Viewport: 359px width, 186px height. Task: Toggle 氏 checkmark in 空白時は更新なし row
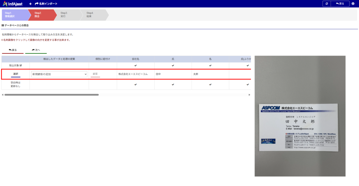pos(173,84)
